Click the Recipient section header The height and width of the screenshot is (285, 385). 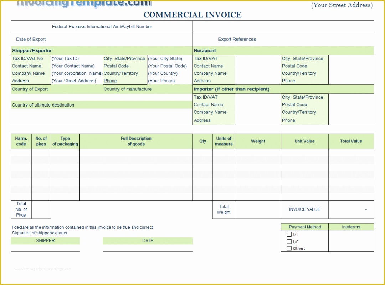click(283, 50)
